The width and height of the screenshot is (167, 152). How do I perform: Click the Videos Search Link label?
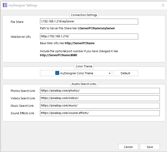point(23,98)
